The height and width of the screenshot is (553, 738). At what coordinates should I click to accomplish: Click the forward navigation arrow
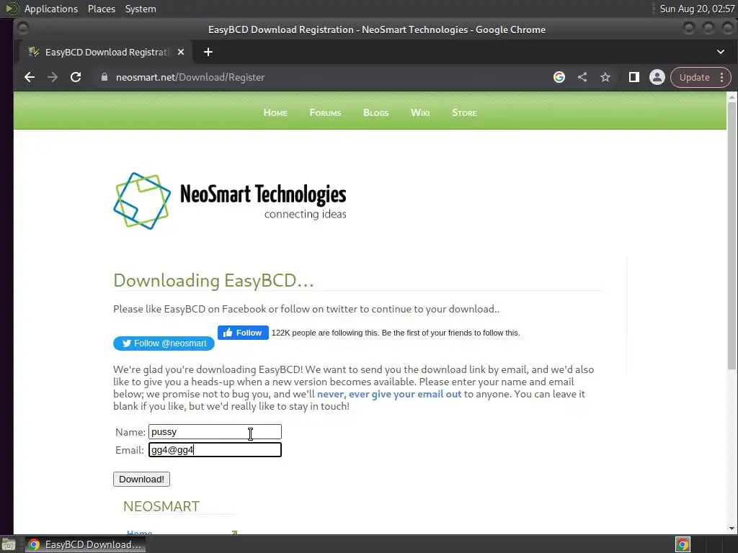(52, 78)
